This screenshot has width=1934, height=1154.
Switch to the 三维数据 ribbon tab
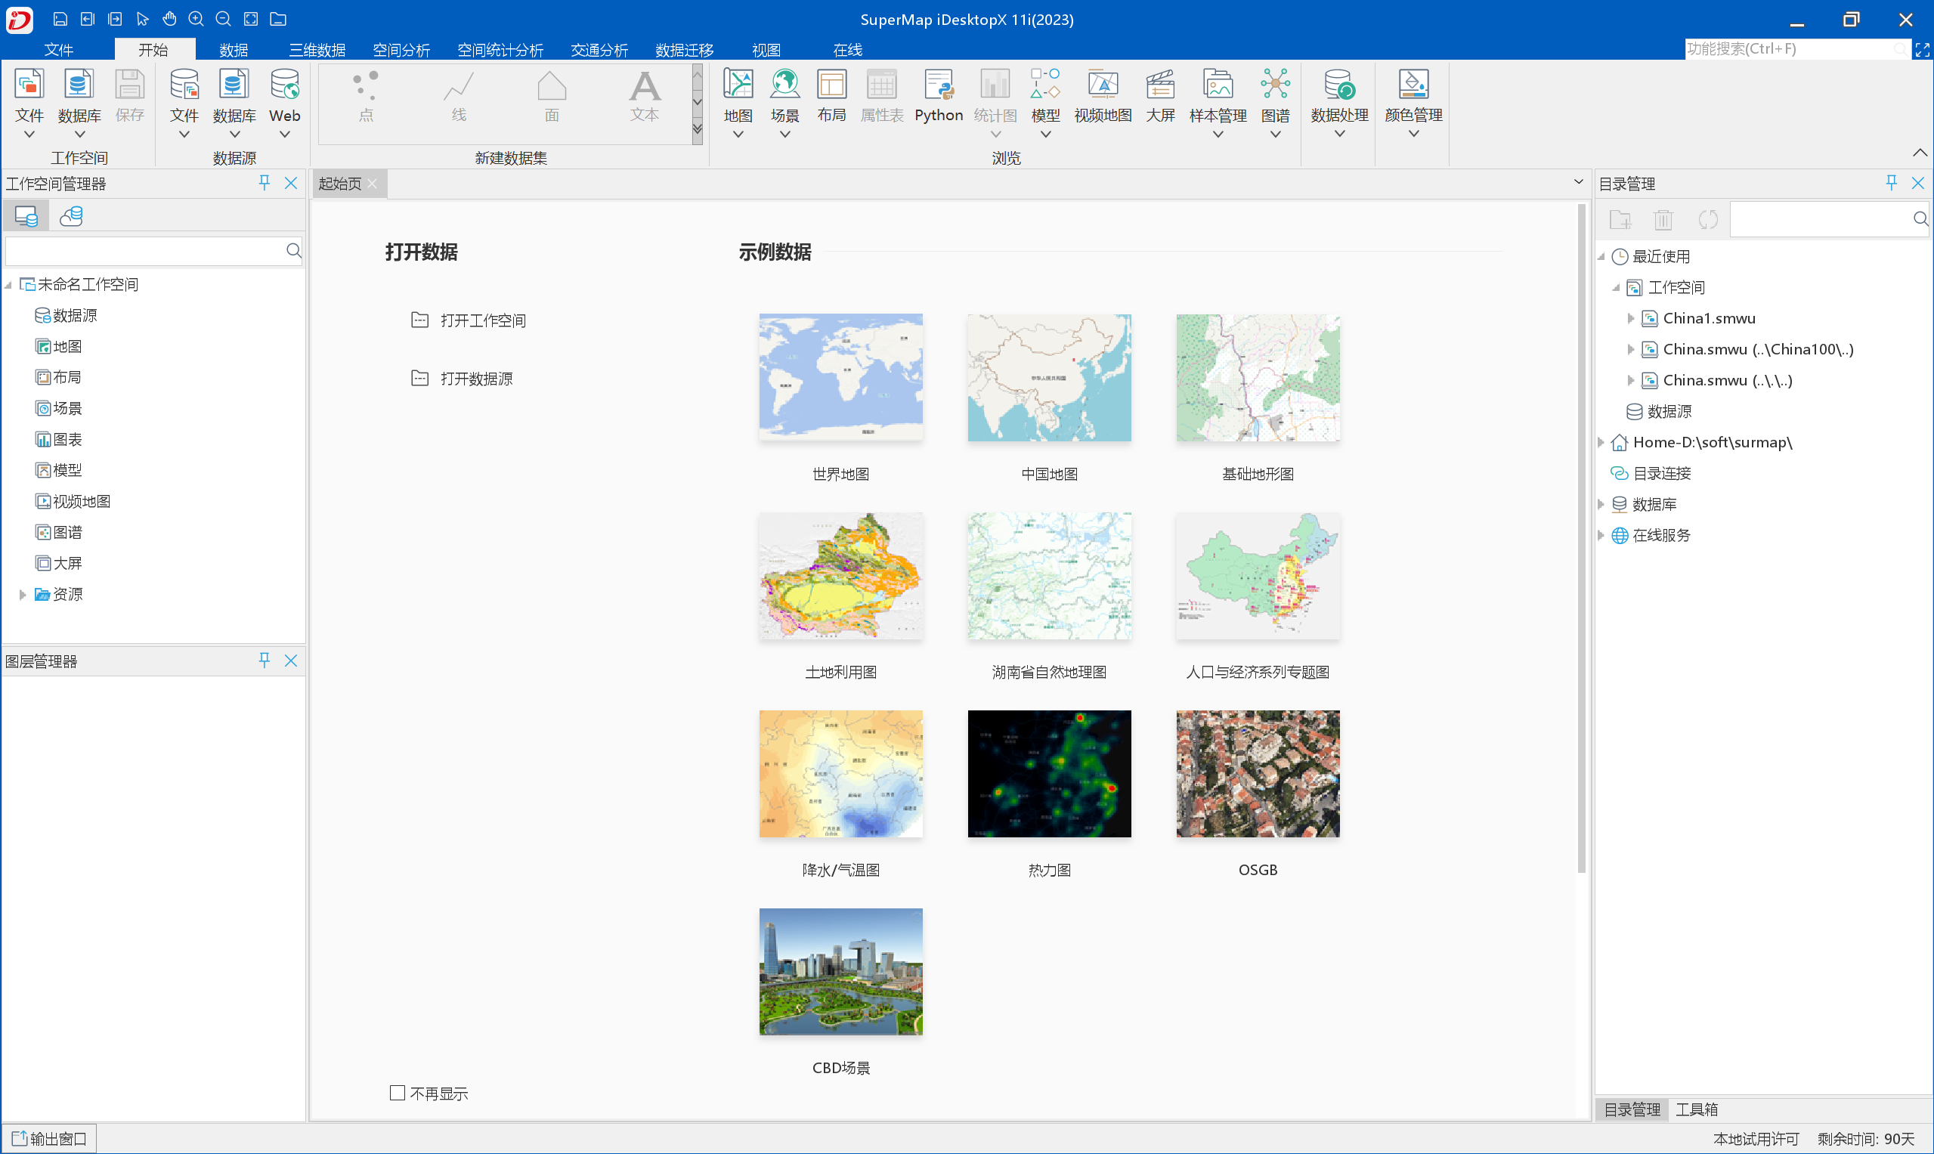317,49
